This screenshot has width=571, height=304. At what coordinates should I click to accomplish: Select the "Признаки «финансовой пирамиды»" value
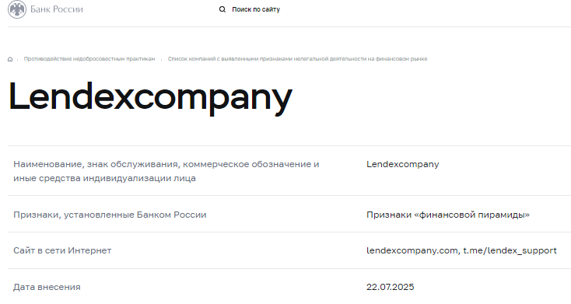click(x=448, y=215)
